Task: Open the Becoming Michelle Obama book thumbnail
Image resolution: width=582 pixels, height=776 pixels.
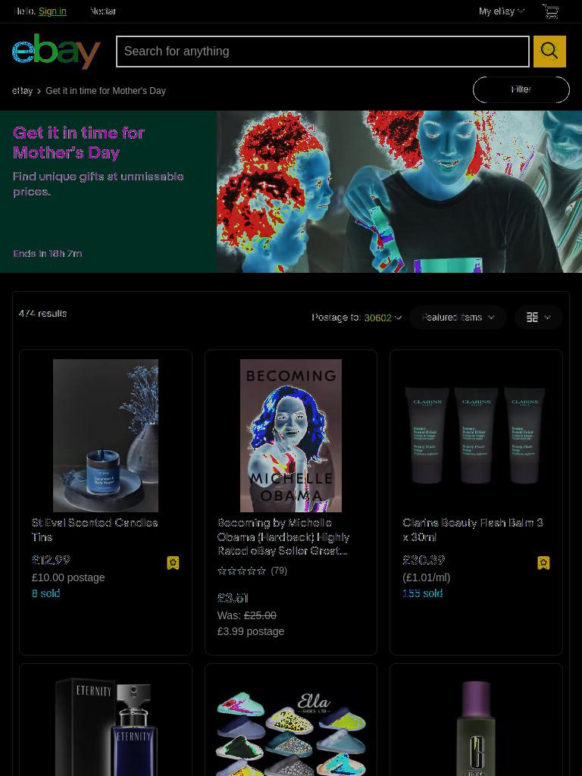Action: pyautogui.click(x=291, y=436)
